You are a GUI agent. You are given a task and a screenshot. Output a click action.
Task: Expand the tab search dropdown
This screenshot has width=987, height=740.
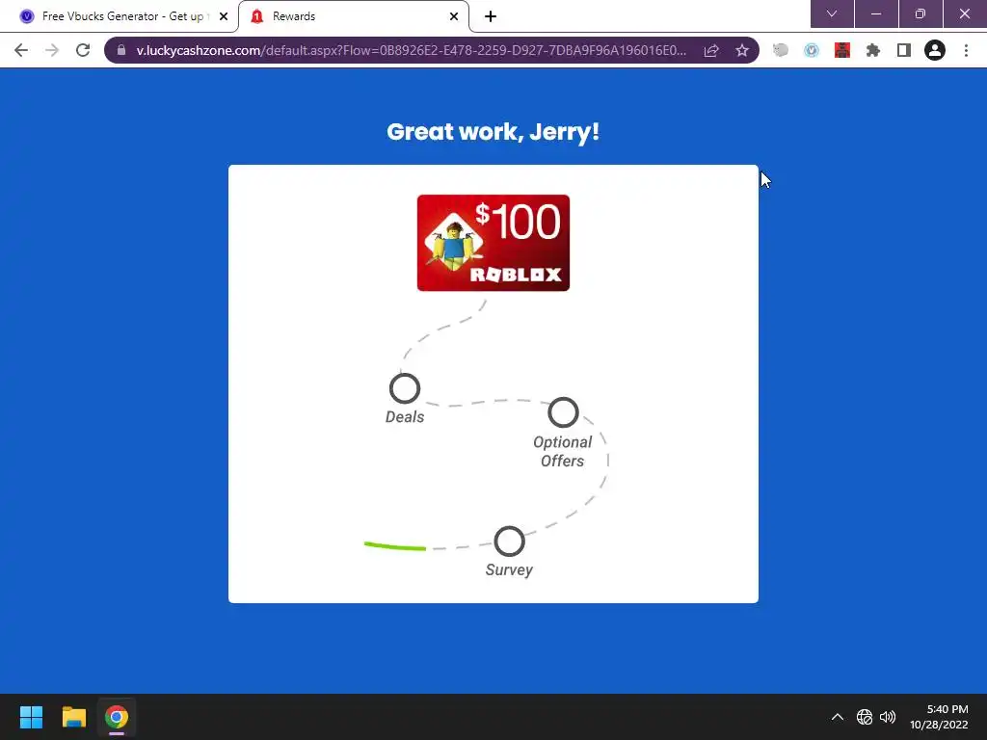832,13
